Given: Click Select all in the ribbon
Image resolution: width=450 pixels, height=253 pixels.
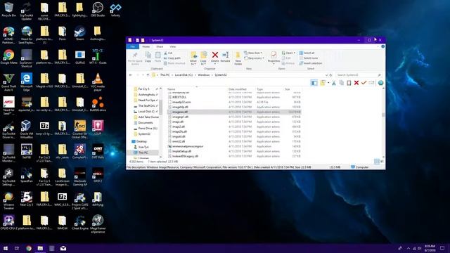Looking at the screenshot, I should pyautogui.click(x=307, y=53).
